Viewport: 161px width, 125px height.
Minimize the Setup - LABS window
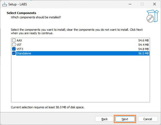(130, 4)
